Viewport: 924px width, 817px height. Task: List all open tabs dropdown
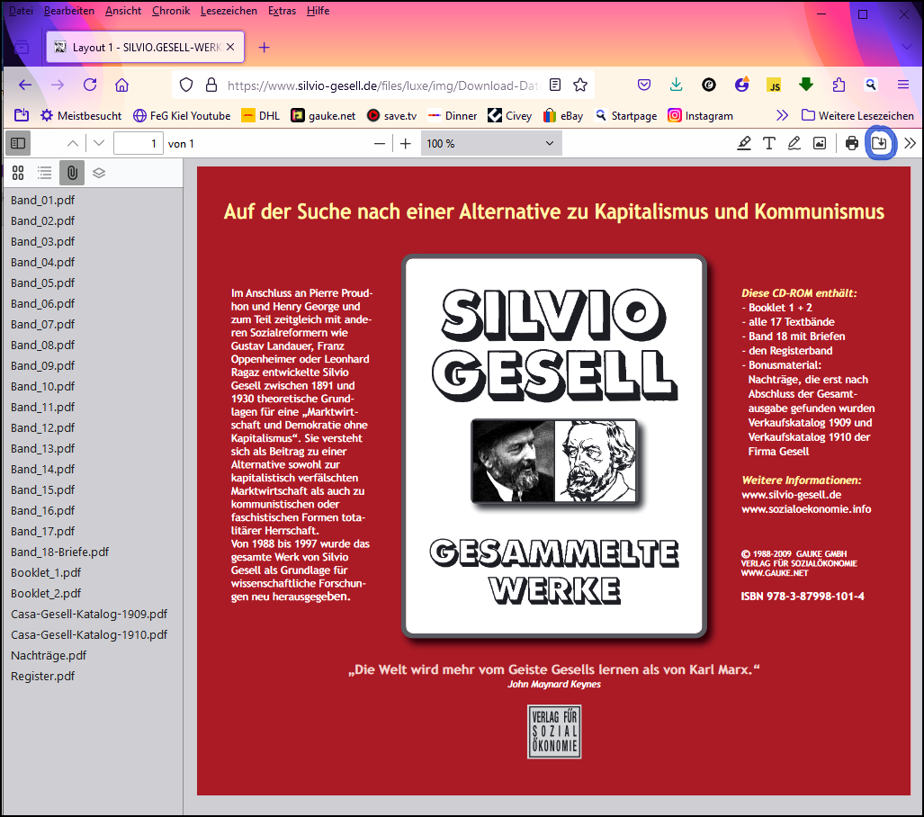[x=907, y=47]
